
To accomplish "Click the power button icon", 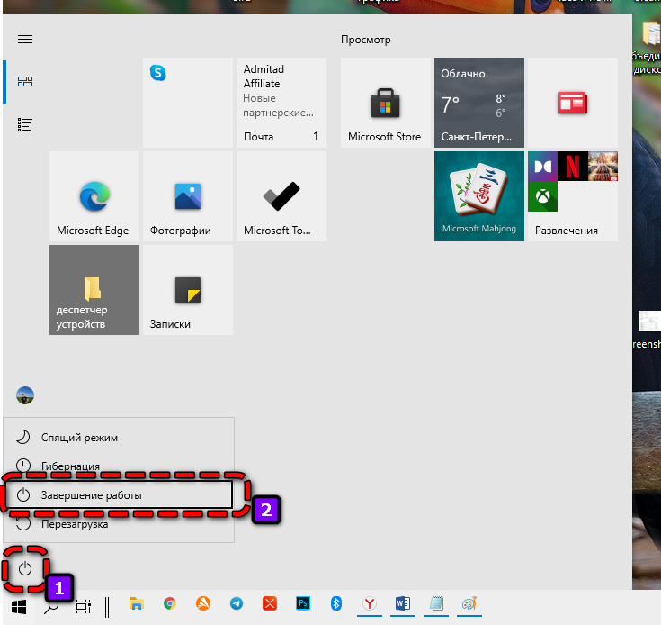I will [x=25, y=568].
